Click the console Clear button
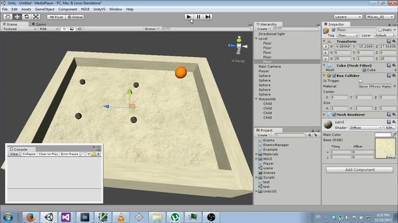This screenshot has height=223, width=398. [x=14, y=154]
